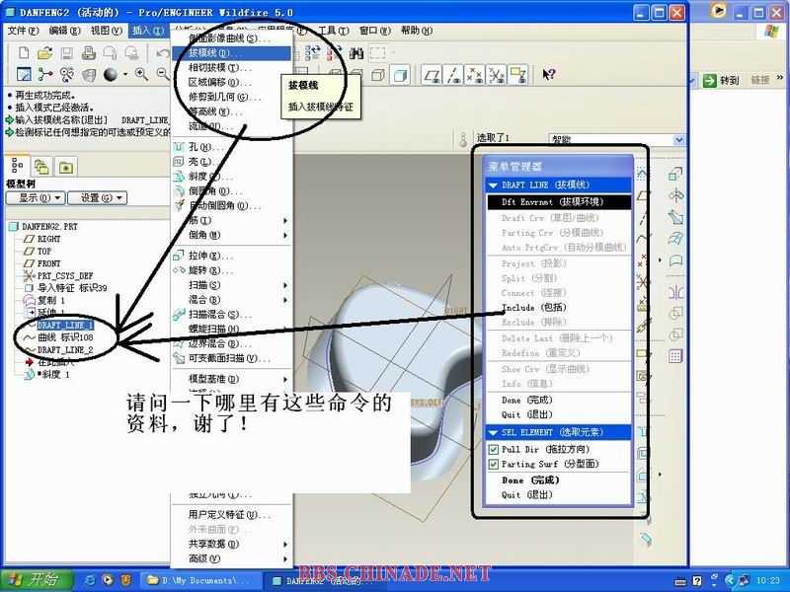Viewport: 790px width, 592px height.
Task: Open the 设置 dropdown in model tree
Action: click(x=97, y=198)
